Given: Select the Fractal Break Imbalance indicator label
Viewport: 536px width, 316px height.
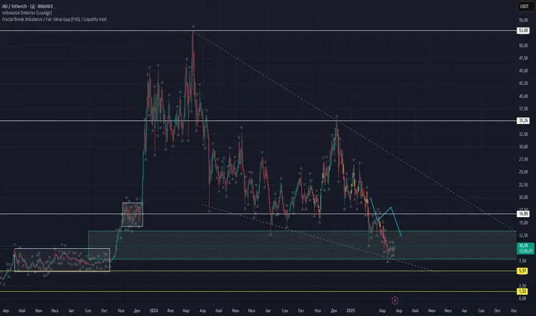Looking at the screenshot, I should (57, 19).
